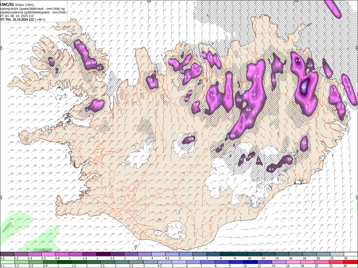Select the 'Vindur (10m)' header text
Viewport: 358px width, 268px height.
[x=24, y=5]
